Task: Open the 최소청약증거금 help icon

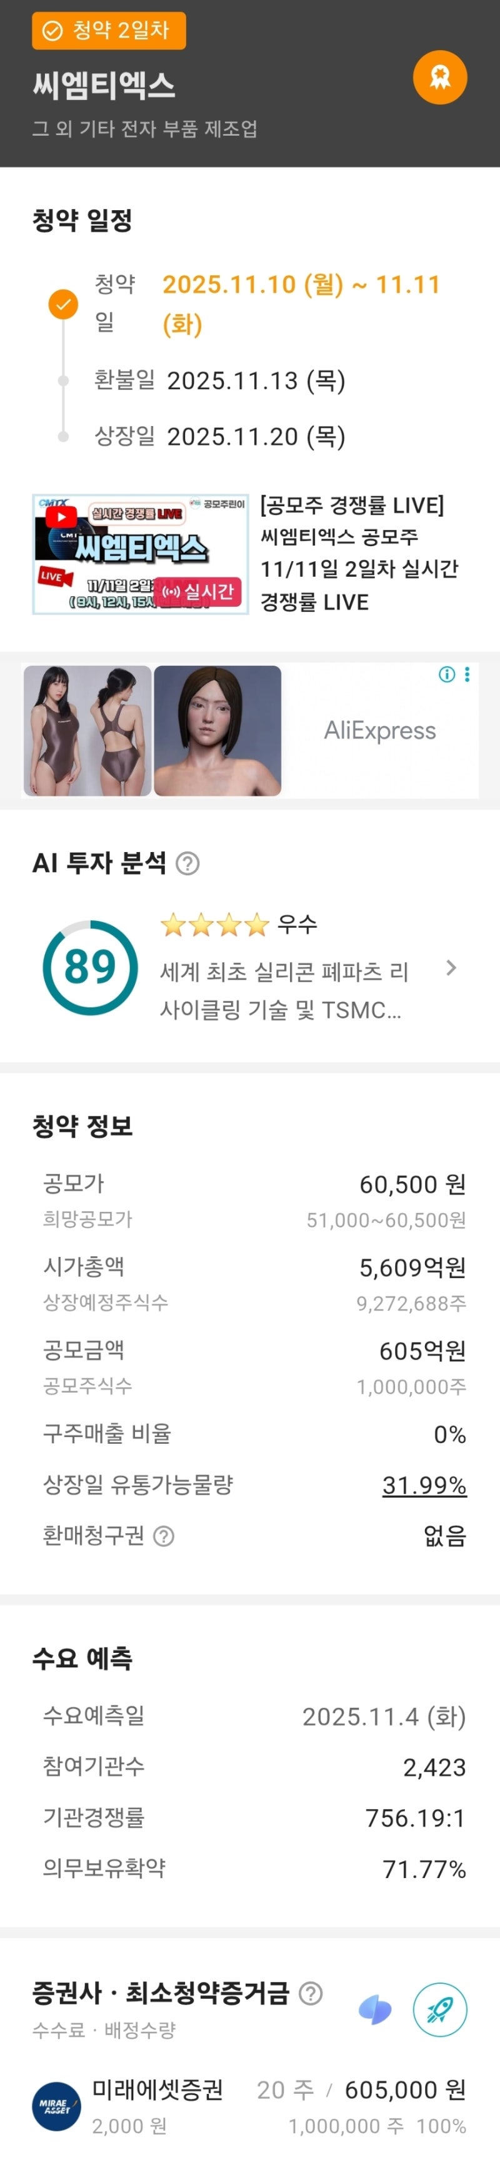Action: click(x=311, y=1993)
